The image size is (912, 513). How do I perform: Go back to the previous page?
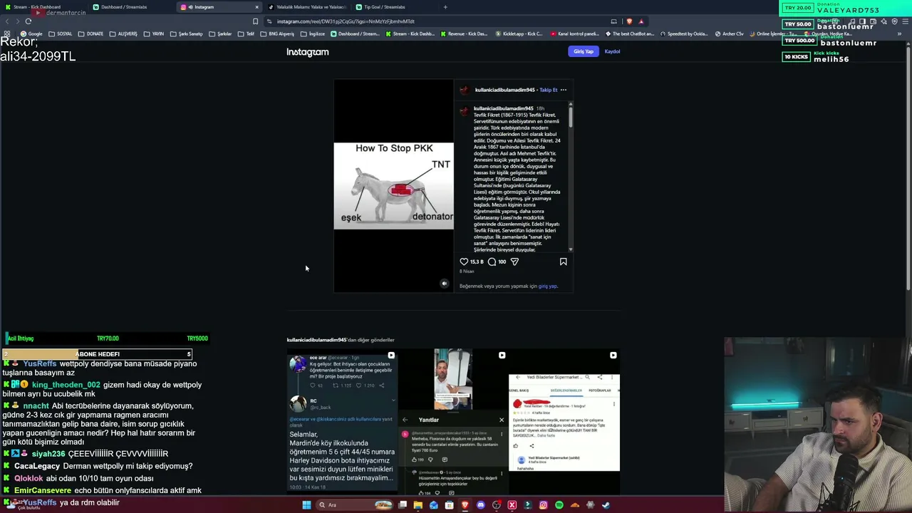(7, 21)
